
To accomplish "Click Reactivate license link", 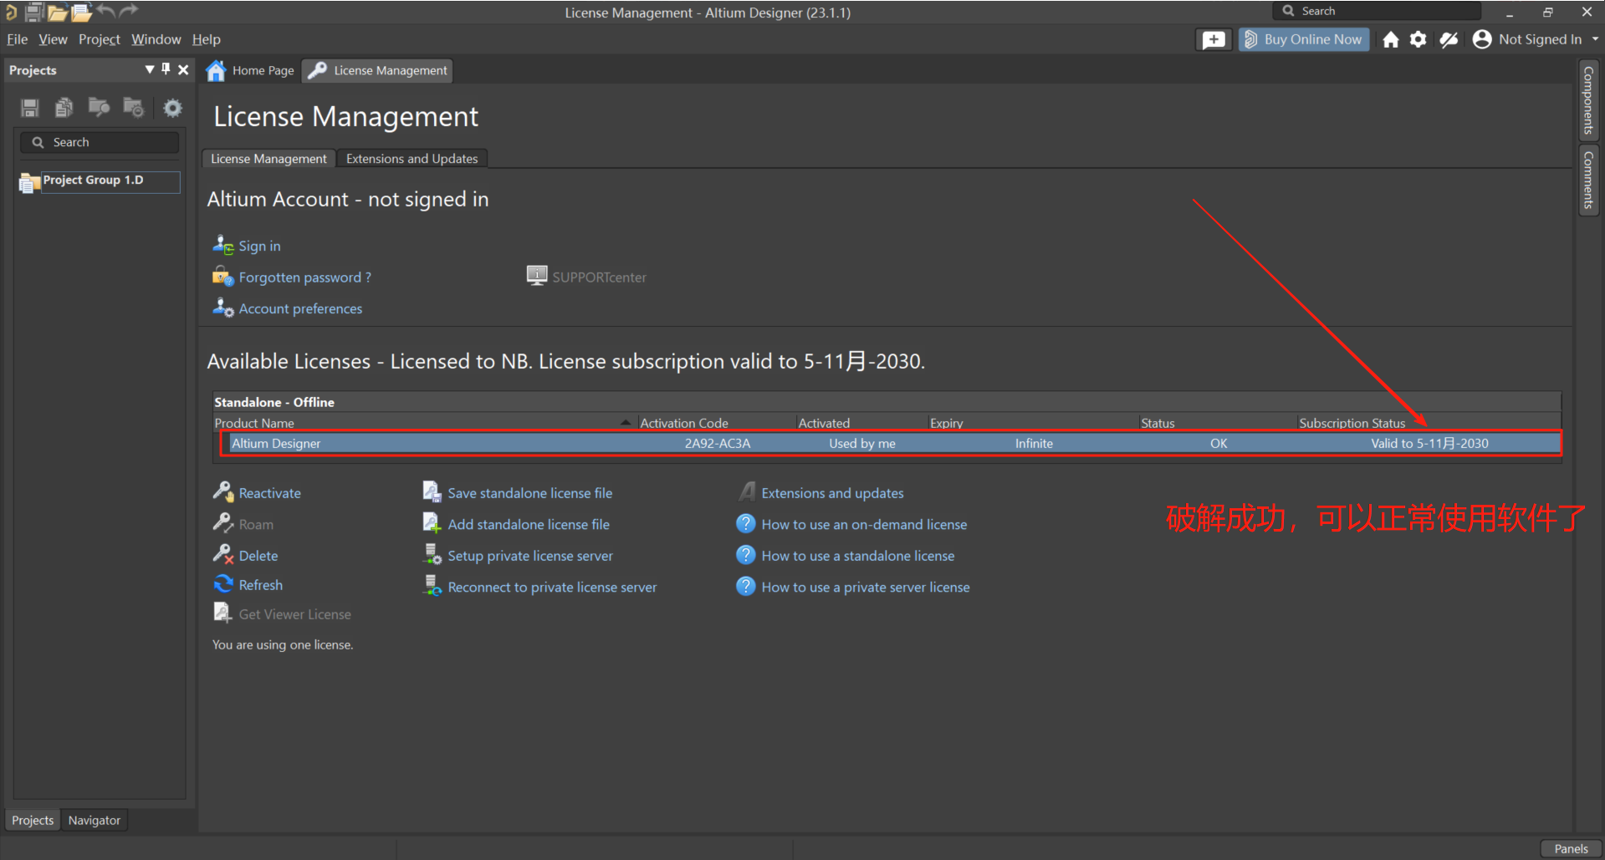I will 269,493.
